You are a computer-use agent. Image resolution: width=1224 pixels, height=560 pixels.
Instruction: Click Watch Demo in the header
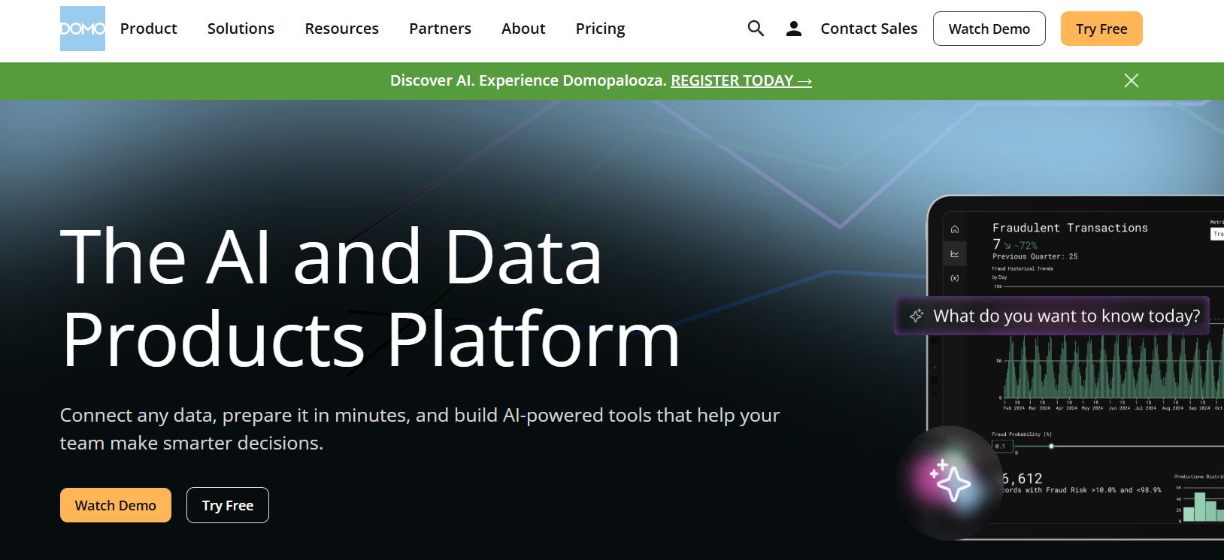[989, 29]
